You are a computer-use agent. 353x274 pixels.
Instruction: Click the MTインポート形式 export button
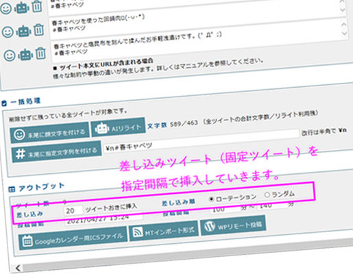pos(164,231)
